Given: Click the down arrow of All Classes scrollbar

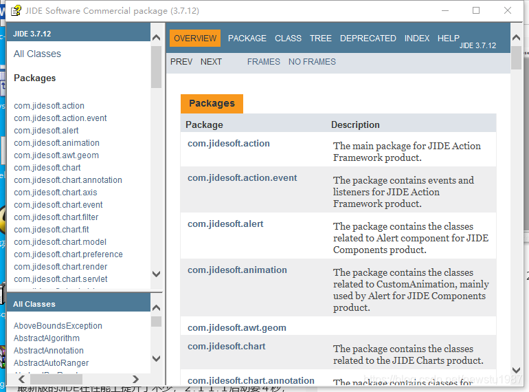Looking at the screenshot, I should coord(156,358).
